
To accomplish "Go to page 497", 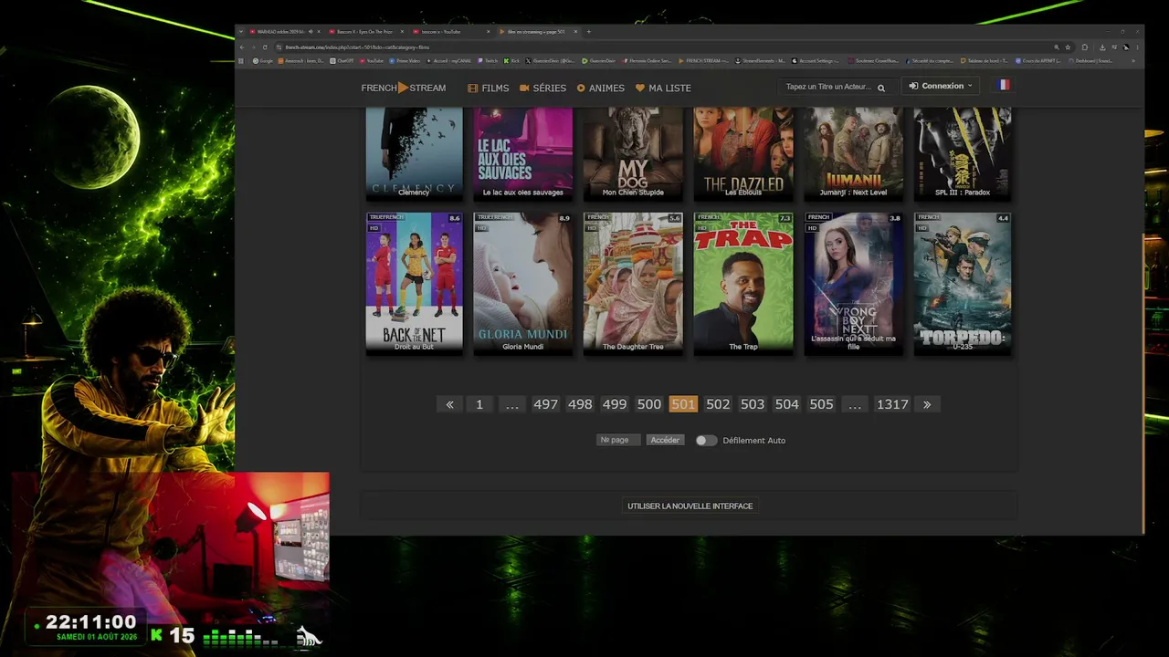I will (x=545, y=404).
